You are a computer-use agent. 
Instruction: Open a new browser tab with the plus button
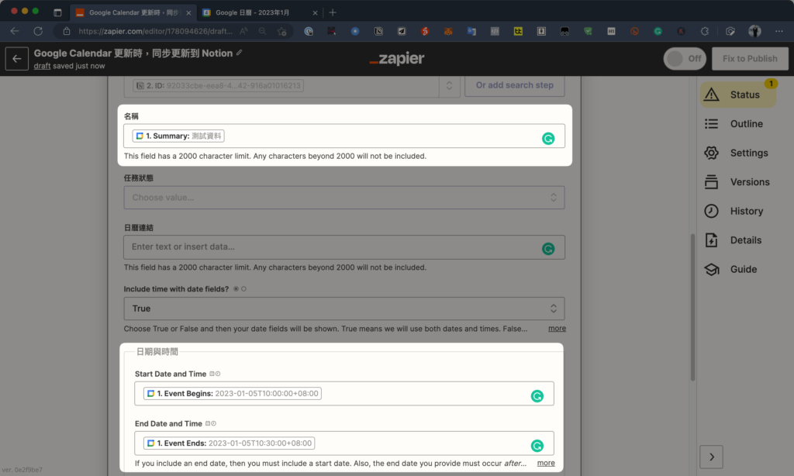[333, 12]
